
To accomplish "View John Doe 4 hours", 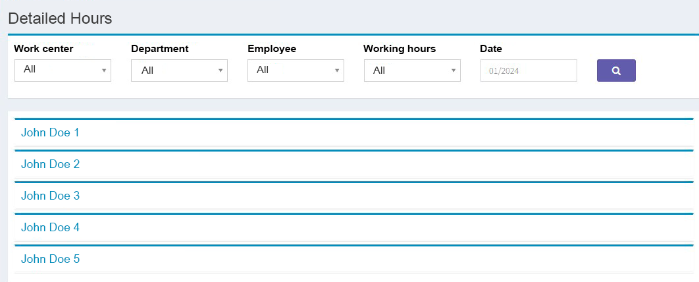I will pyautogui.click(x=50, y=227).
